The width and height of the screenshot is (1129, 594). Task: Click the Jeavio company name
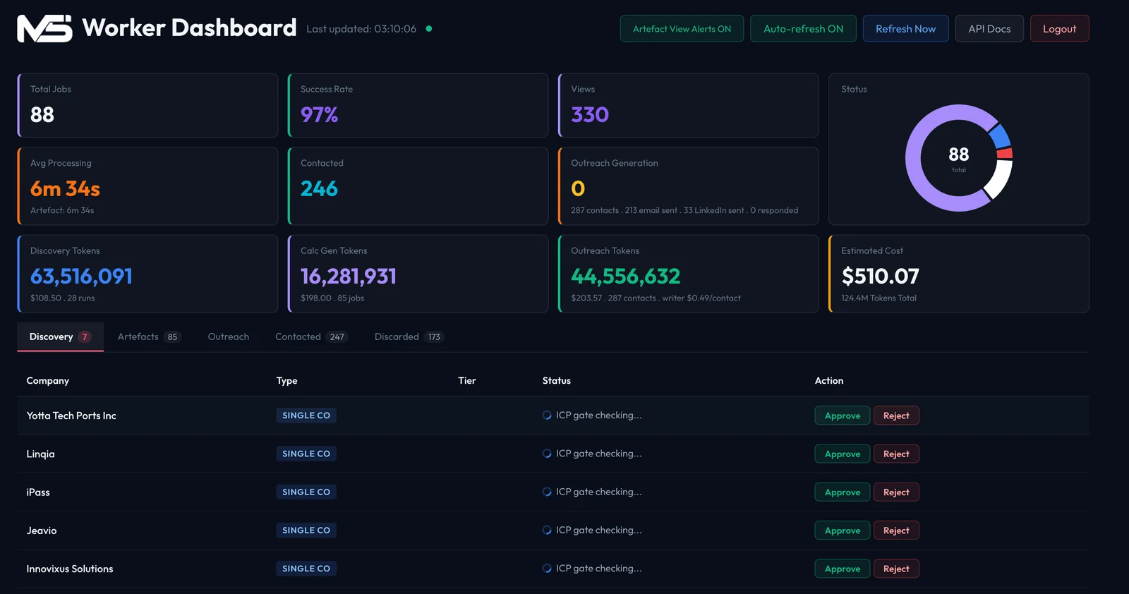click(42, 531)
